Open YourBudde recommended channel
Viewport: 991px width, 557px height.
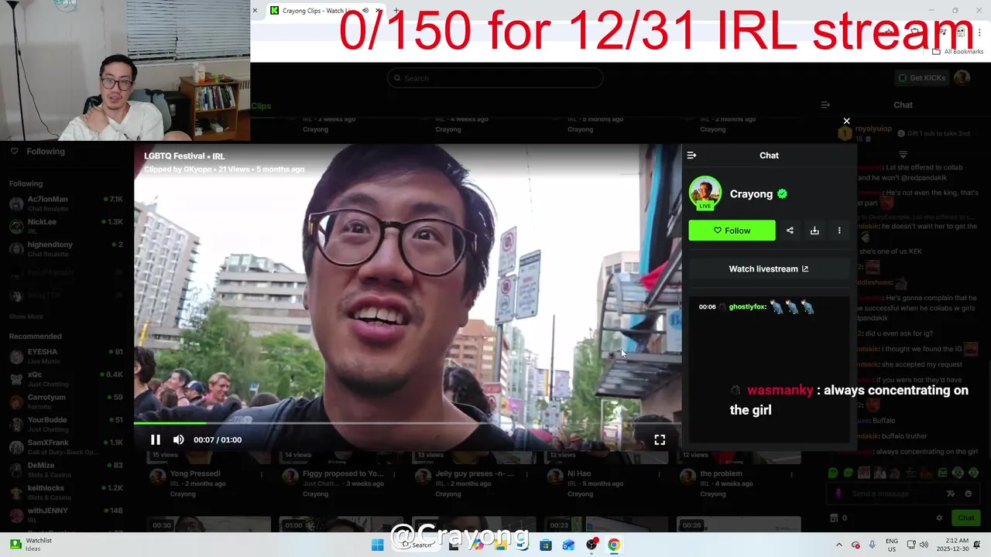(x=66, y=424)
